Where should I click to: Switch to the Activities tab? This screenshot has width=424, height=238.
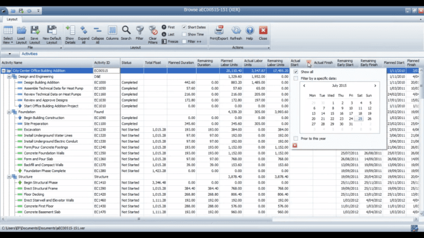[x=30, y=54]
